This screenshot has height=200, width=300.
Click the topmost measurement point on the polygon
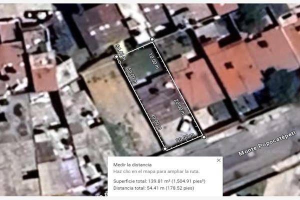pos(152,39)
